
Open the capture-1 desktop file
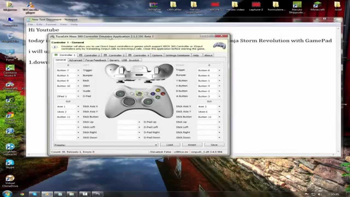point(215,6)
